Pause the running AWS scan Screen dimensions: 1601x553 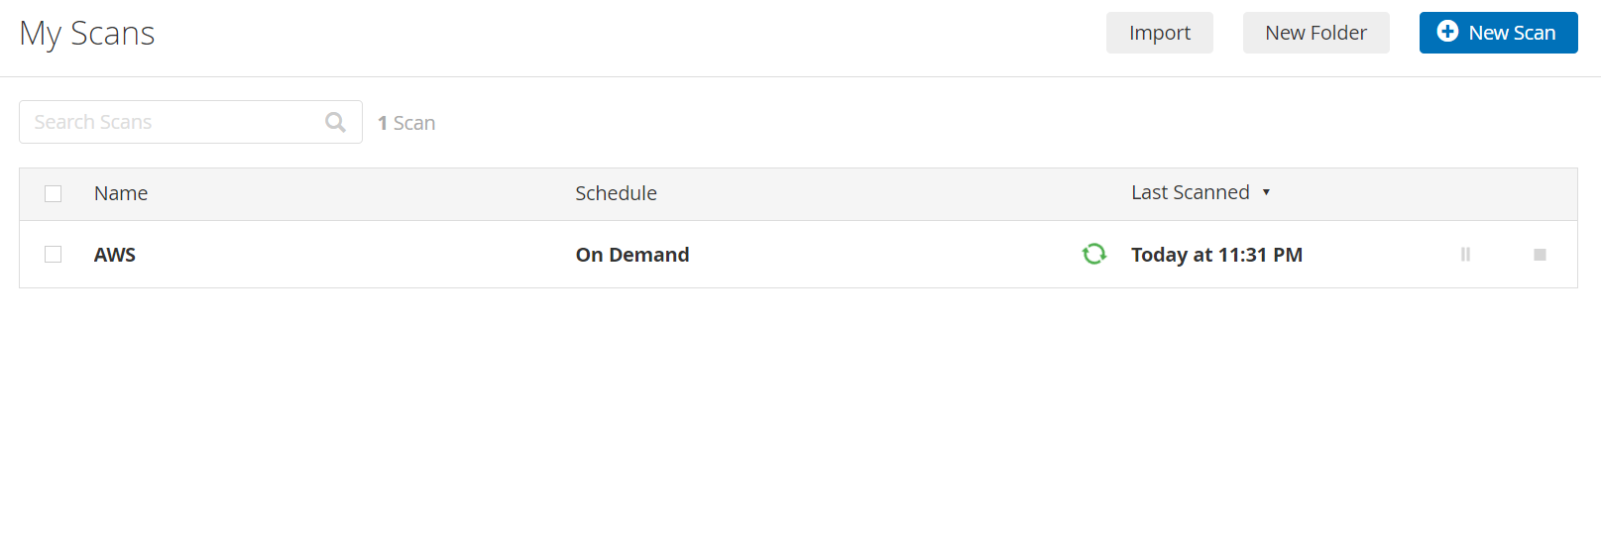pyautogui.click(x=1465, y=255)
